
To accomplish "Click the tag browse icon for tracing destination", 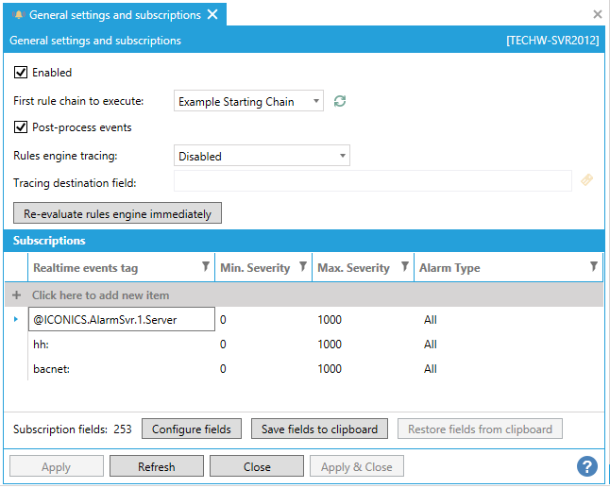I will pyautogui.click(x=586, y=180).
